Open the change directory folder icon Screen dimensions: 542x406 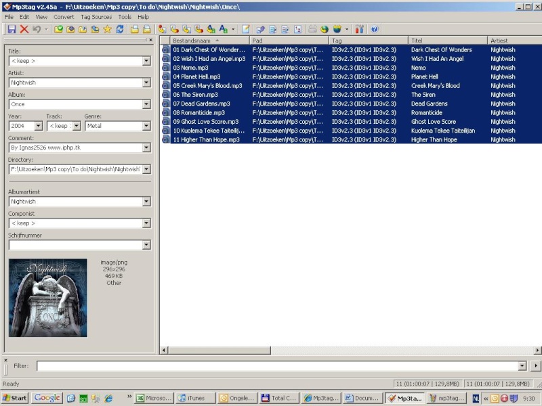tap(58, 29)
